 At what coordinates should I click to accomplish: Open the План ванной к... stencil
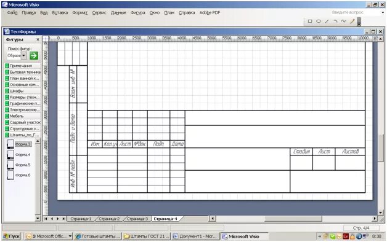23,78
